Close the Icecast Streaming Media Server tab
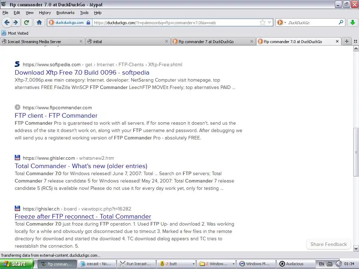 pyautogui.click(x=81, y=41)
